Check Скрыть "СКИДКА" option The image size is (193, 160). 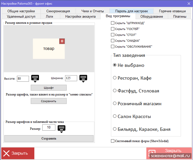pyautogui.click(x=113, y=41)
